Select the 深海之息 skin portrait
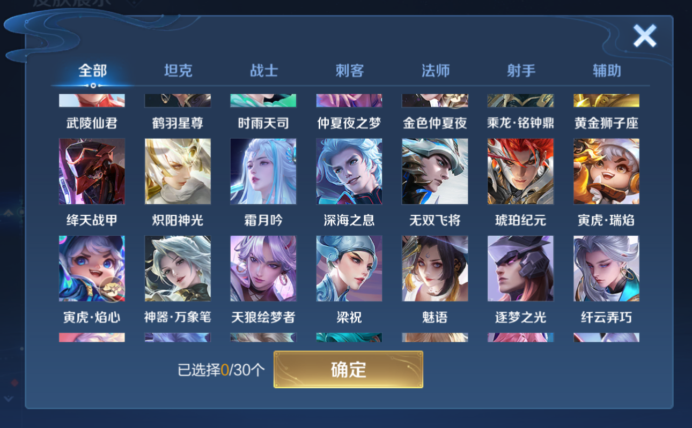 coord(349,171)
